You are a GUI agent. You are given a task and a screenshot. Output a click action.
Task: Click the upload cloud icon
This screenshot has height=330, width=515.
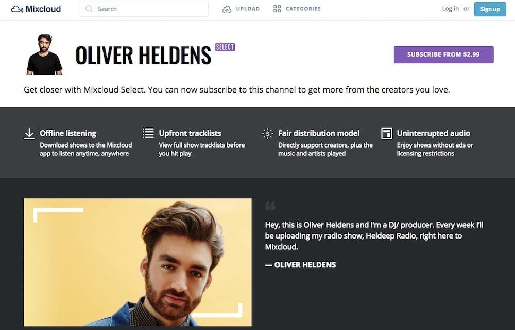pyautogui.click(x=227, y=9)
